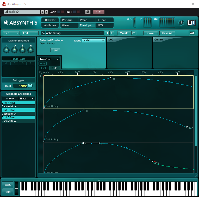Click the Master Envelope R knob
Viewport: 199px width, 197px height.
pos(31,50)
